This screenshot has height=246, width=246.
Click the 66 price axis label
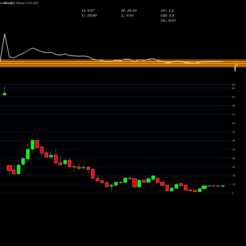coord(234,88)
